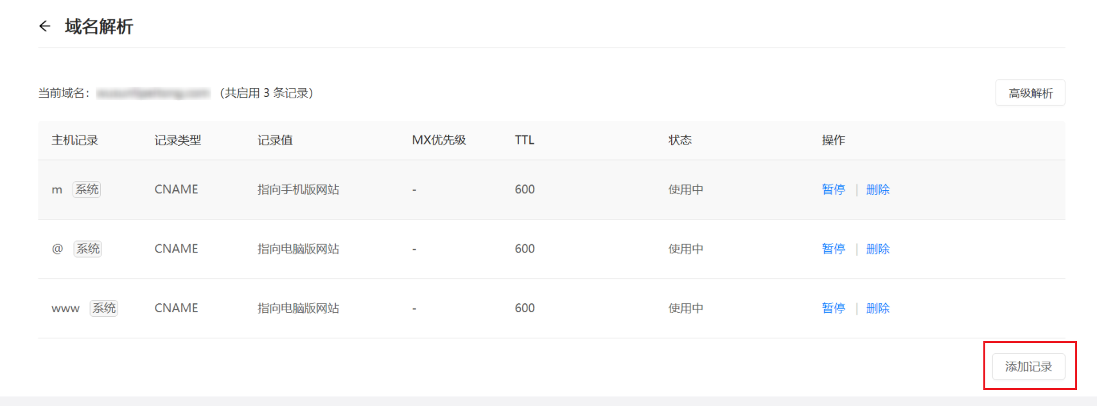The image size is (1097, 406).
Task: Pause the @ host record
Action: (x=834, y=249)
